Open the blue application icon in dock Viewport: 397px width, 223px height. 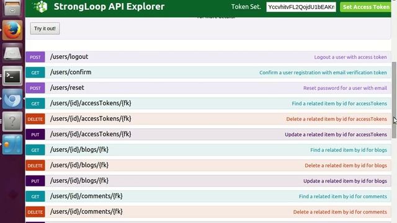(x=12, y=144)
